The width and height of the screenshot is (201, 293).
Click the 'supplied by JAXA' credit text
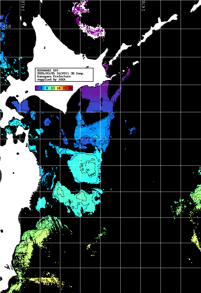51,79
